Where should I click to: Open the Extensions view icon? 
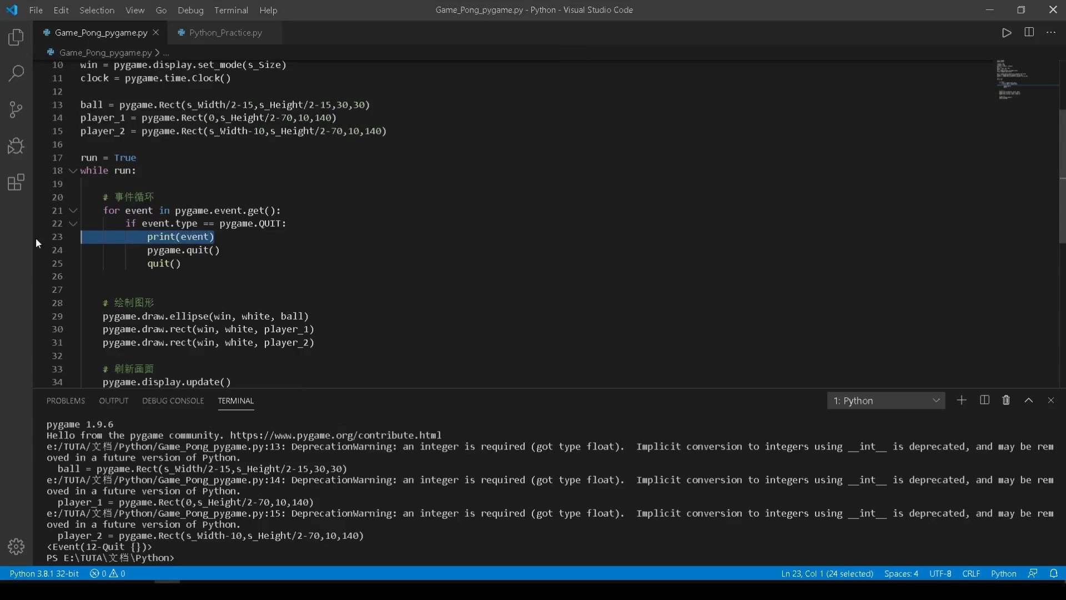16,182
